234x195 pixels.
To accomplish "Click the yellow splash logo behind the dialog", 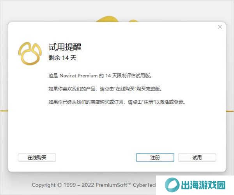I will [116, 19].
